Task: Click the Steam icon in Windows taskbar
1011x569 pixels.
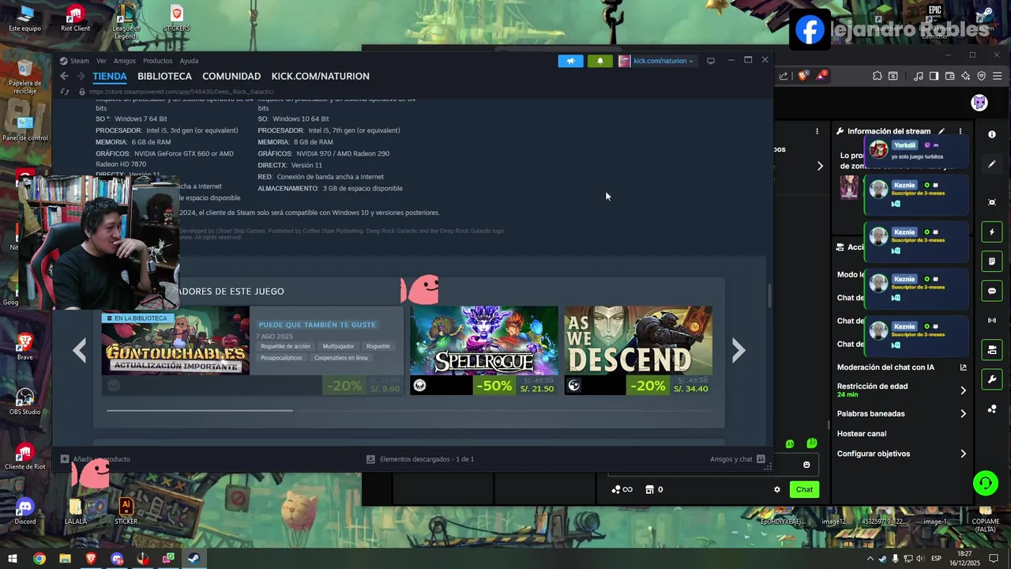Action: coord(194,558)
